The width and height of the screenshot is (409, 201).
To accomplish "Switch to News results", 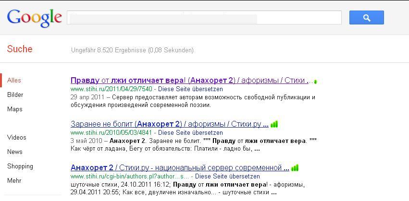I will pyautogui.click(x=15, y=152).
